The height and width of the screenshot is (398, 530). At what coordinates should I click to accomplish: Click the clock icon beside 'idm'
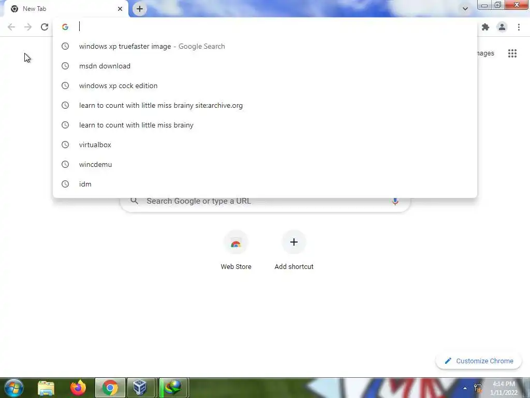[x=65, y=184]
